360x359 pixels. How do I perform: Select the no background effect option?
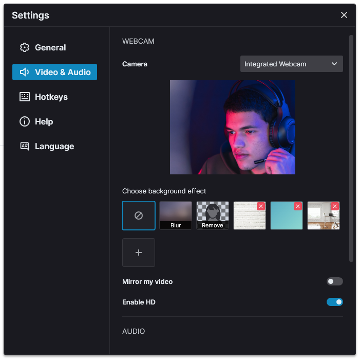tap(139, 216)
